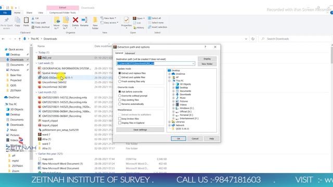
Task: Expand the Libraries node in the dialog tree
Action: pyautogui.click(x=170, y=122)
